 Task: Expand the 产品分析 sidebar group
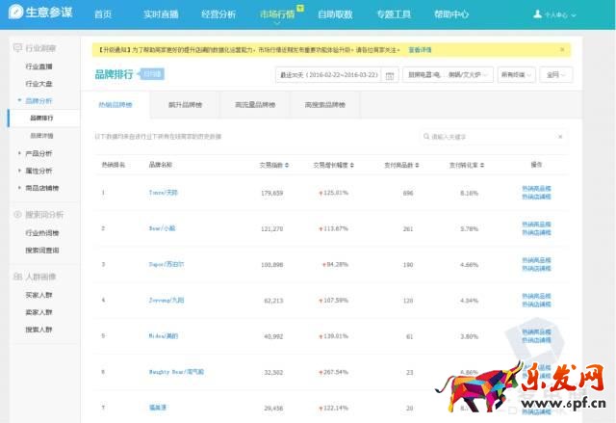coord(19,153)
